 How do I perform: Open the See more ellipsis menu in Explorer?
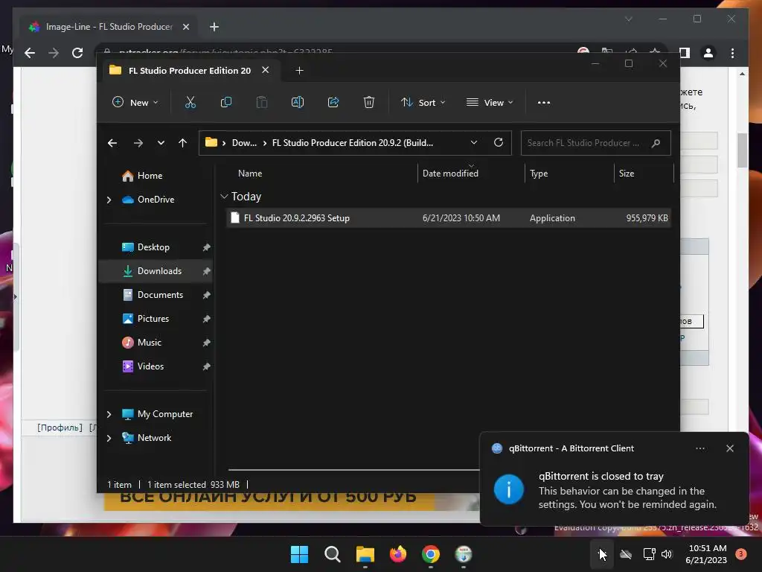click(544, 103)
